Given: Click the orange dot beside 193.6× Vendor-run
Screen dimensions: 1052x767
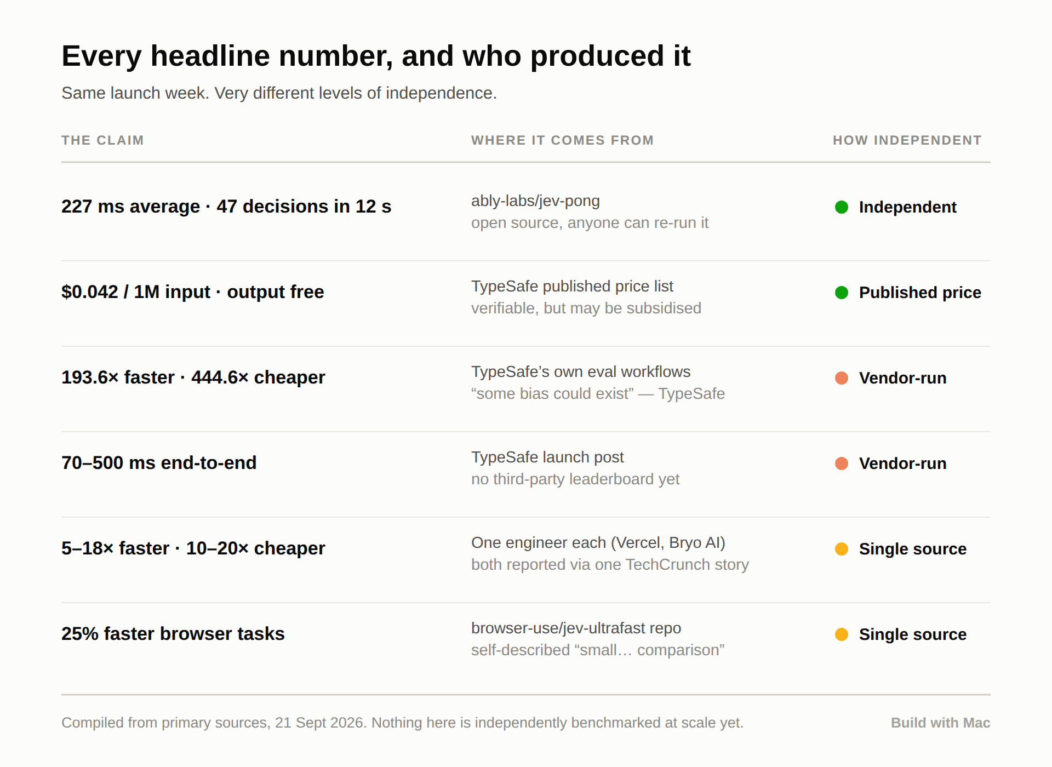Looking at the screenshot, I should tap(842, 378).
